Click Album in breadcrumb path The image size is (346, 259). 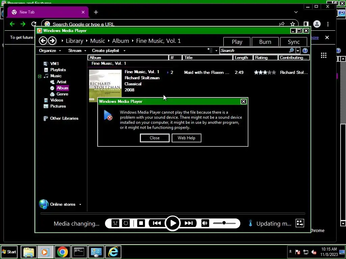(x=121, y=41)
